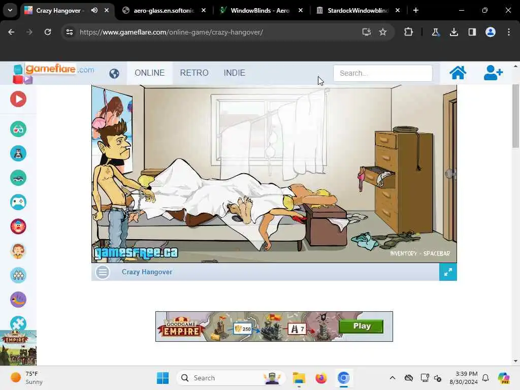This screenshot has width=520, height=390.
Task: Open the notifications bell icon
Action: point(485,378)
